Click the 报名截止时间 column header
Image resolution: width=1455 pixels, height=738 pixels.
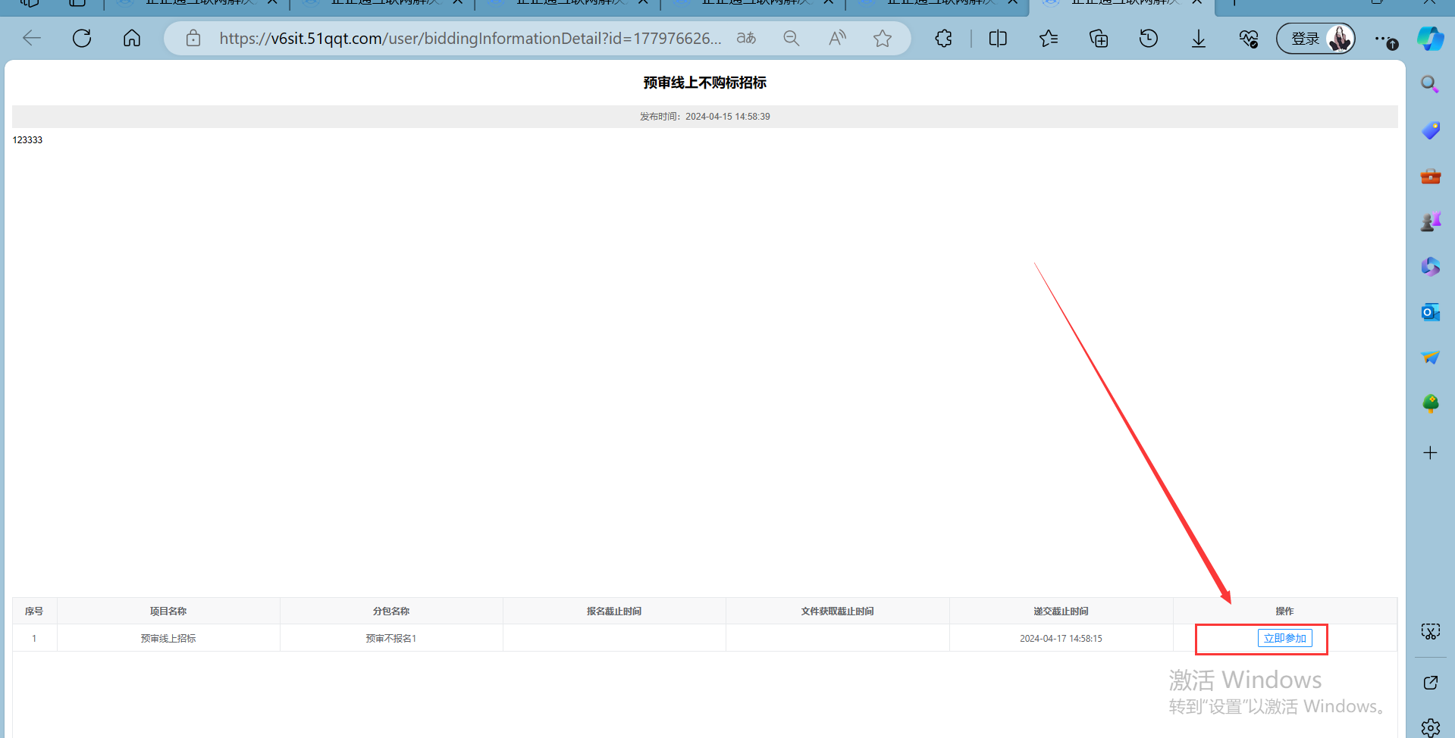614,611
